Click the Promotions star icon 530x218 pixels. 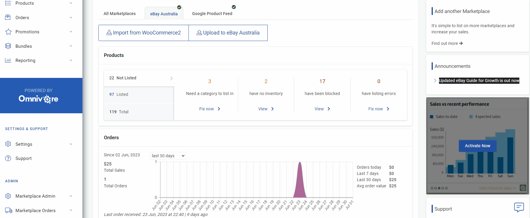pos(8,32)
